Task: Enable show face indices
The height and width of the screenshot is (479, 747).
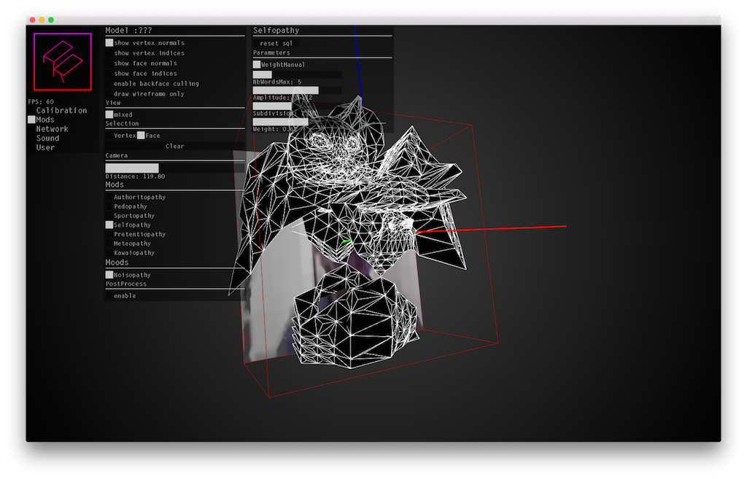Action: click(x=108, y=73)
